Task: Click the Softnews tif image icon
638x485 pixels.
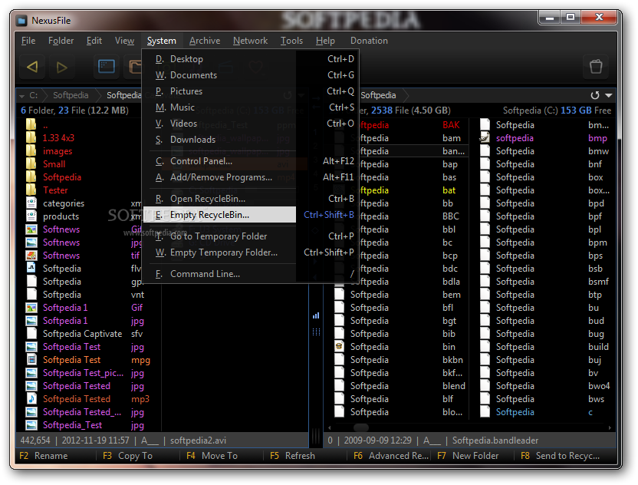Action: point(31,256)
